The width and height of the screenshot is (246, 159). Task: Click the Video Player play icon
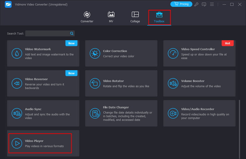pyautogui.click(x=17, y=143)
